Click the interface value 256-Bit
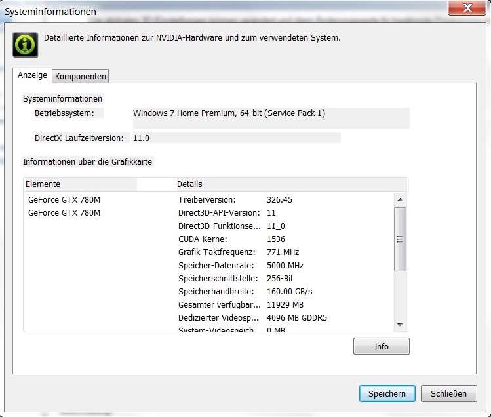491x417 pixels. coord(280,279)
